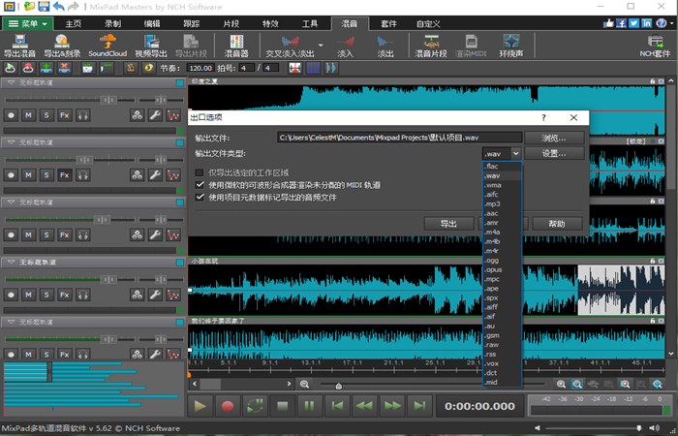Image resolution: width=678 pixels, height=436 pixels.
Task: Open the 特效 ribbon tab
Action: coord(270,24)
